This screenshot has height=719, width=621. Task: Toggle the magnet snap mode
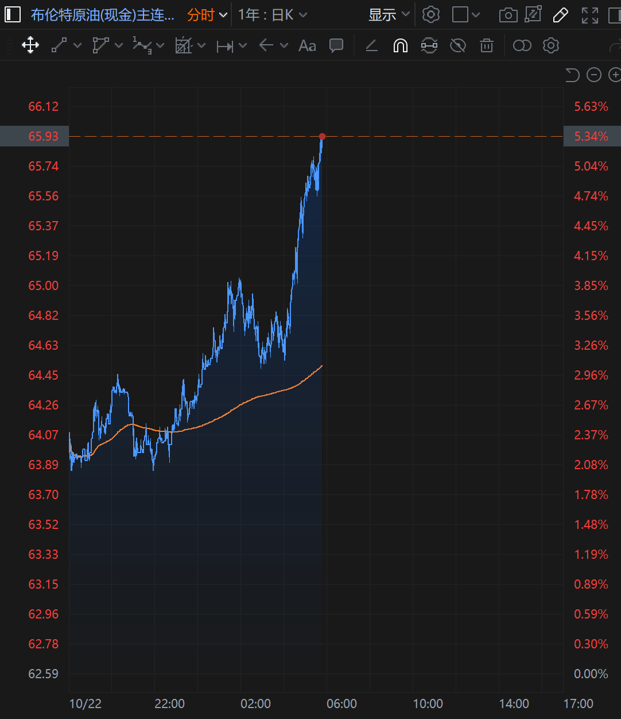401,45
